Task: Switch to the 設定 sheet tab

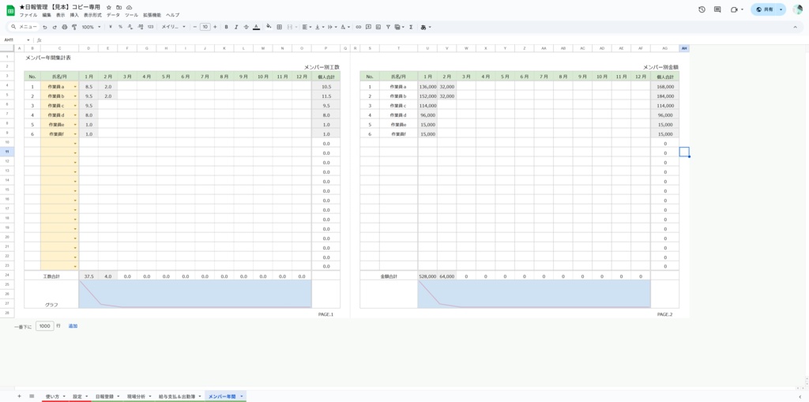Action: (81, 396)
